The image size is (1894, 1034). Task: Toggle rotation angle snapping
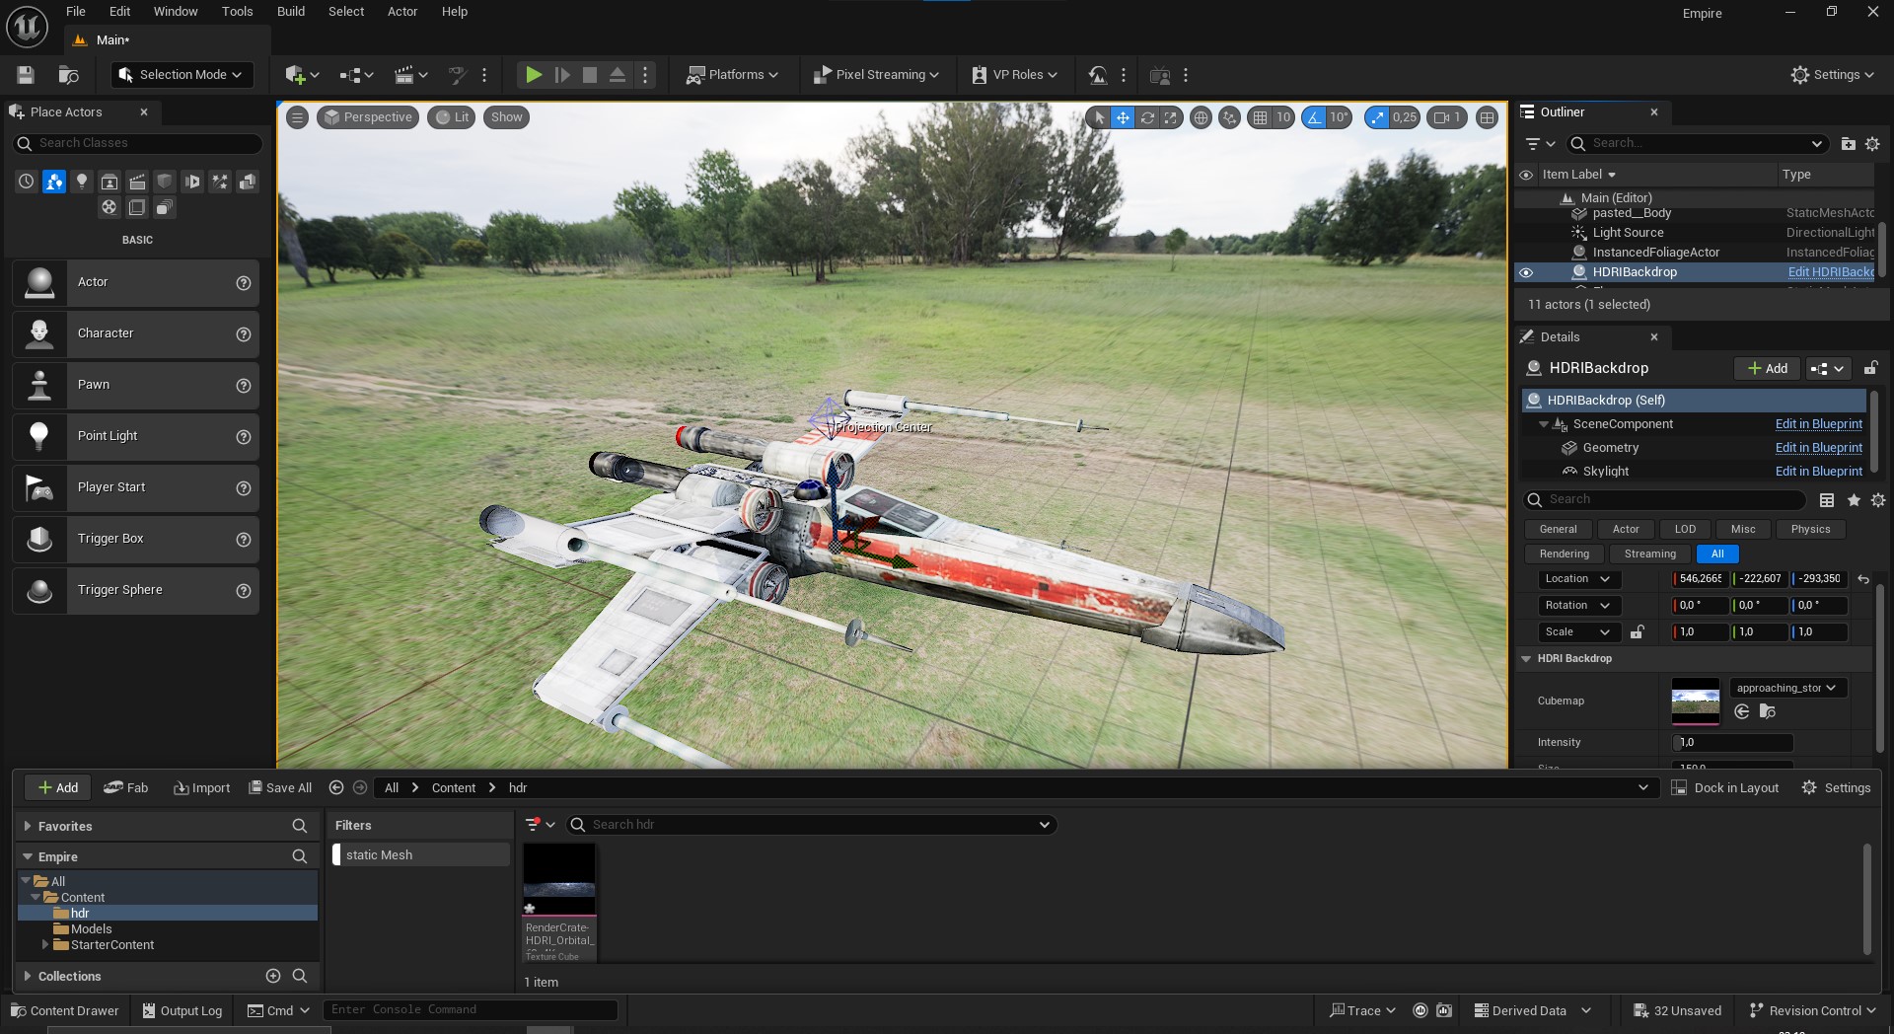[1314, 117]
